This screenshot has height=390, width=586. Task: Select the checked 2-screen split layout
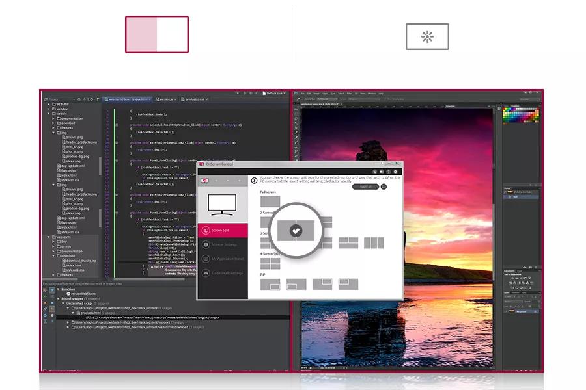(295, 231)
